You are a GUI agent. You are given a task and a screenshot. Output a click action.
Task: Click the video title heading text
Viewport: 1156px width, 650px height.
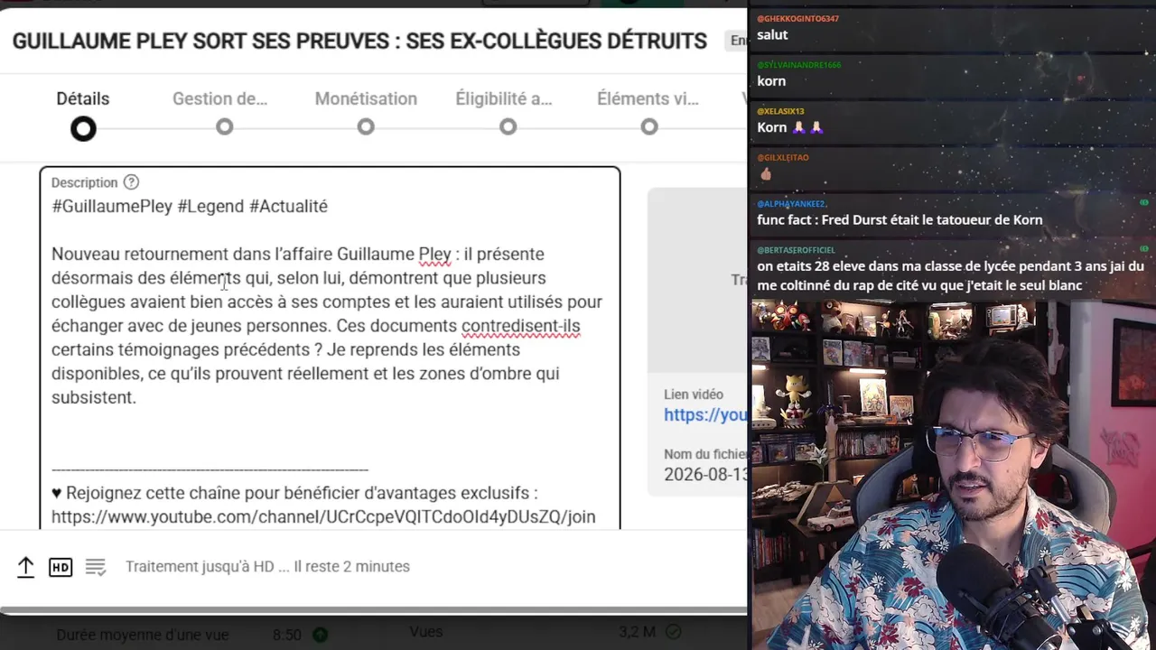click(359, 41)
